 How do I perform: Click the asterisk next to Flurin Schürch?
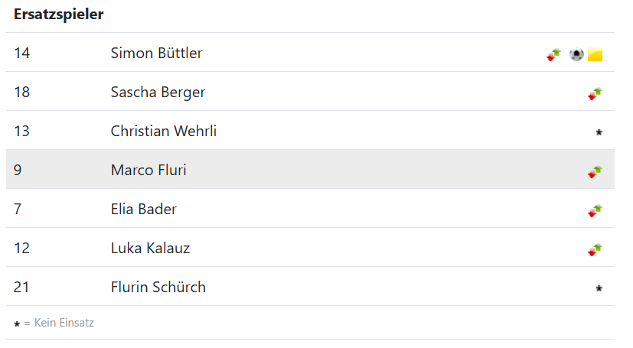(x=599, y=288)
